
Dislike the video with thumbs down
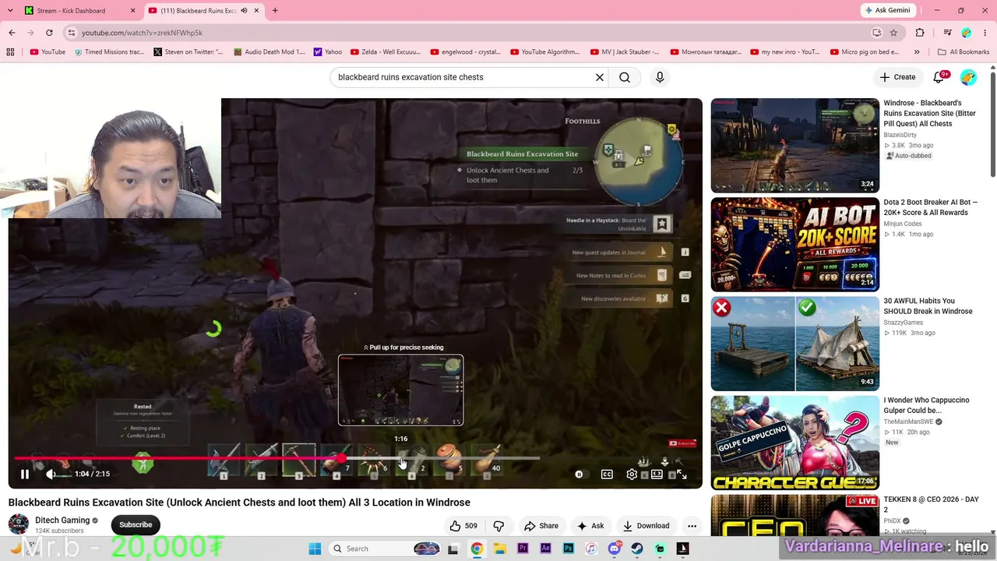coord(499,526)
